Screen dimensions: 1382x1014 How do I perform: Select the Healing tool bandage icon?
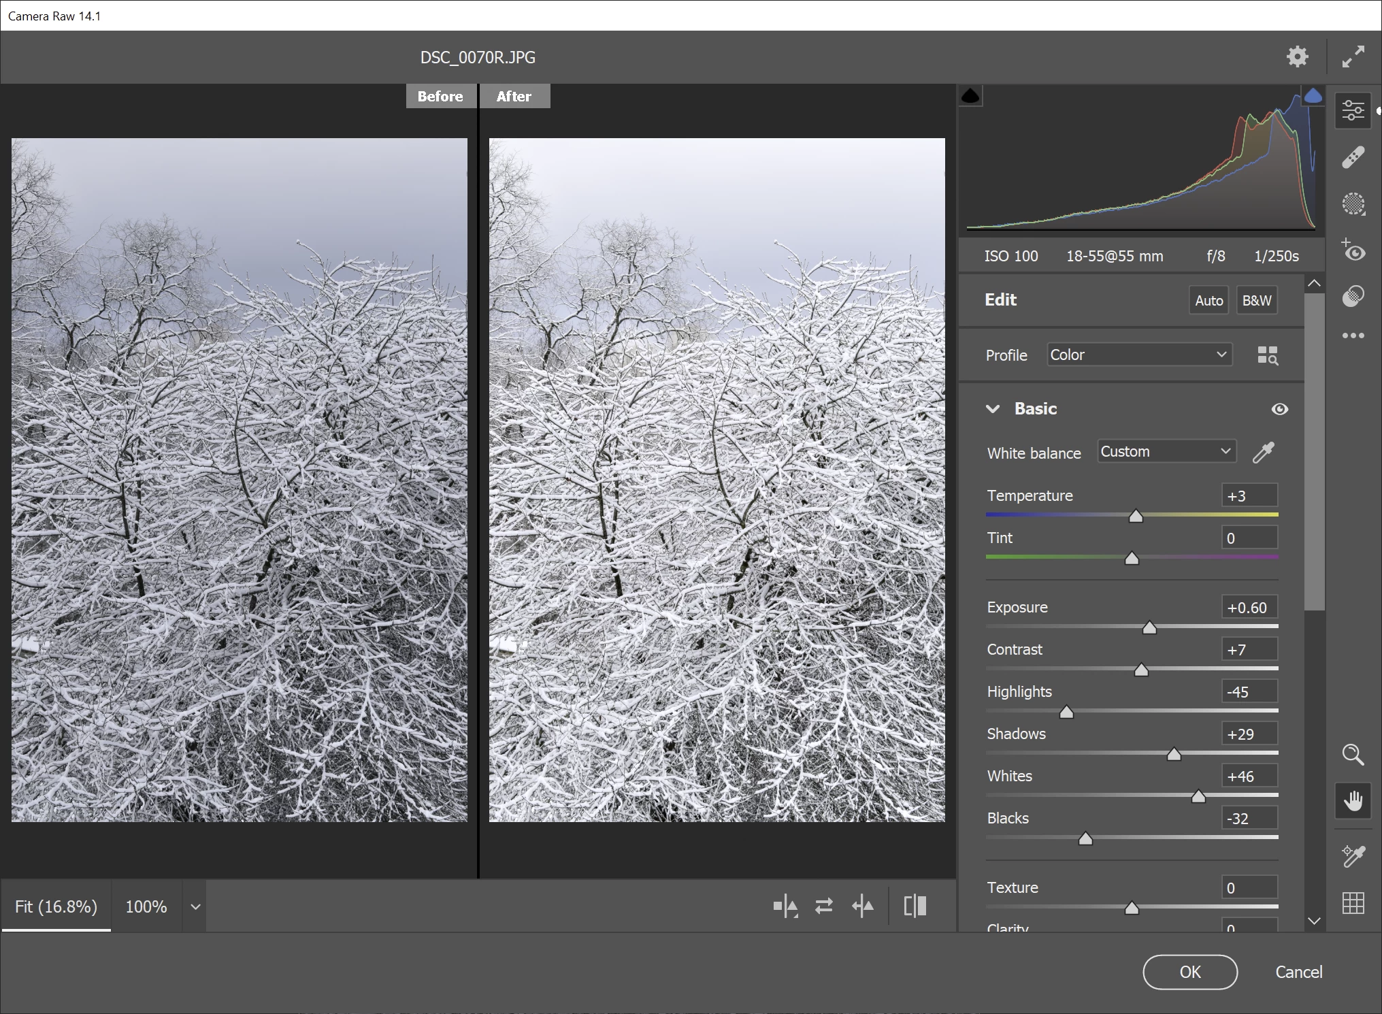pyautogui.click(x=1353, y=157)
